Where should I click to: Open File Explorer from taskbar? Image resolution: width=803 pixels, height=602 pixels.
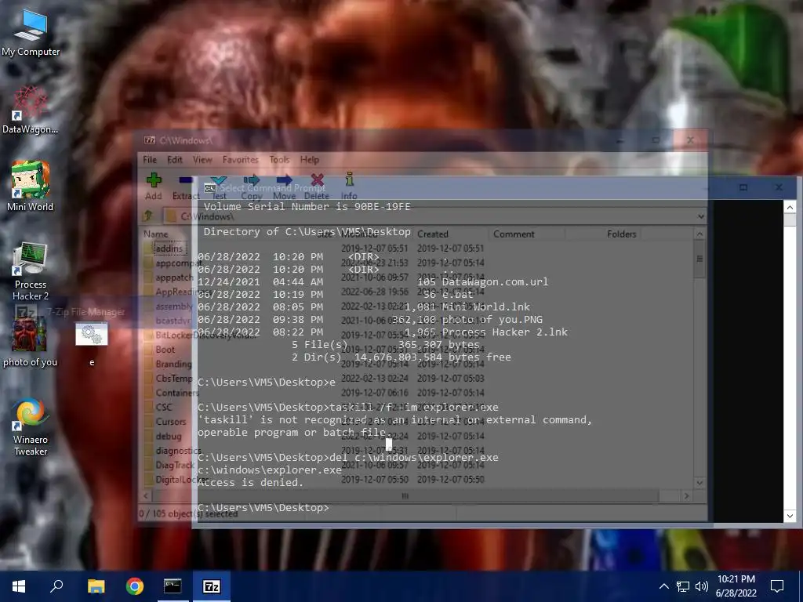[96, 586]
